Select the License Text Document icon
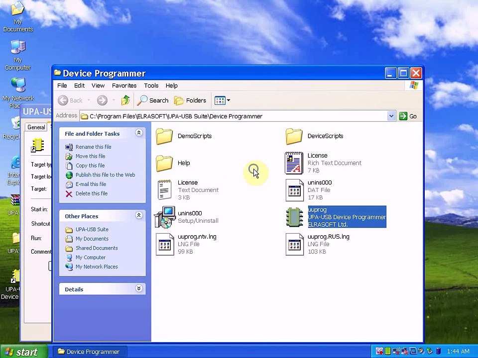Screen dimensions: 478x358 click(164, 190)
